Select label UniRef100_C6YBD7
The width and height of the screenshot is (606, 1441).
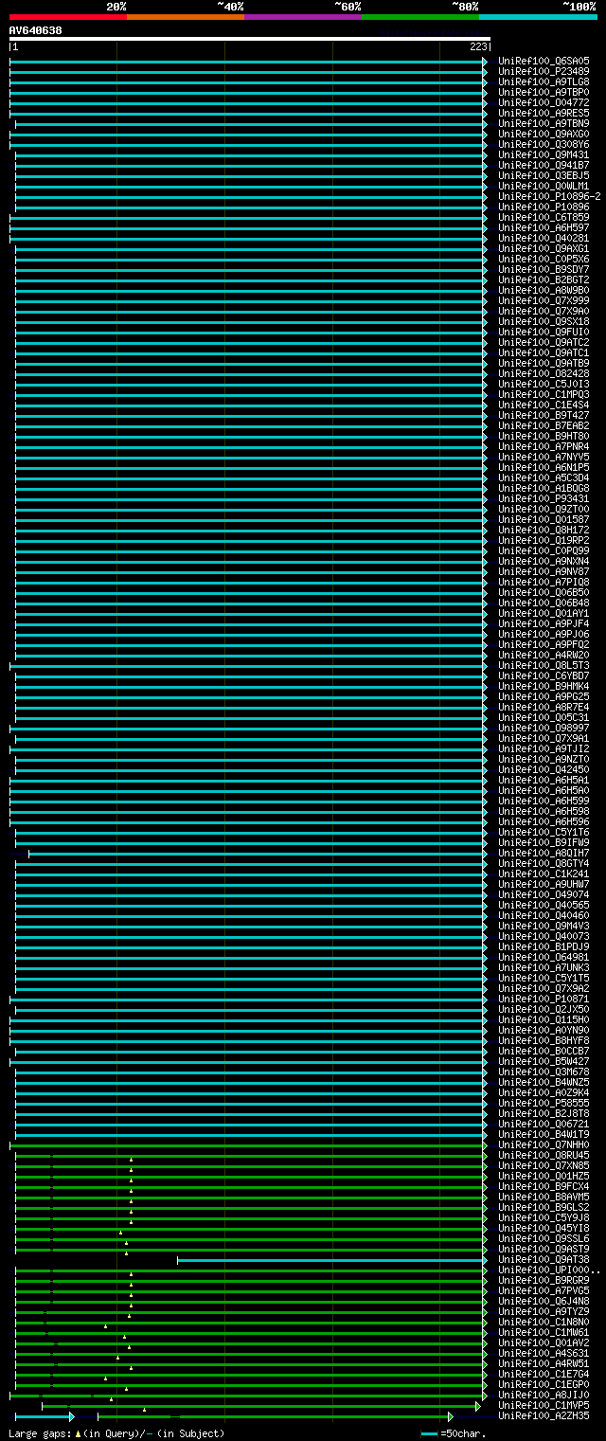[x=544, y=675]
